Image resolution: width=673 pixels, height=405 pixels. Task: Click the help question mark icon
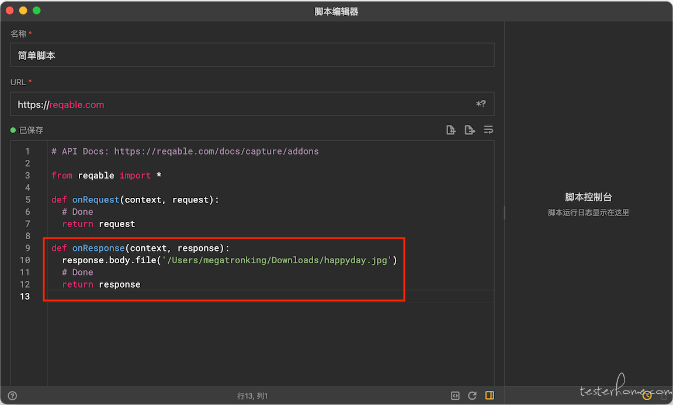(x=12, y=396)
